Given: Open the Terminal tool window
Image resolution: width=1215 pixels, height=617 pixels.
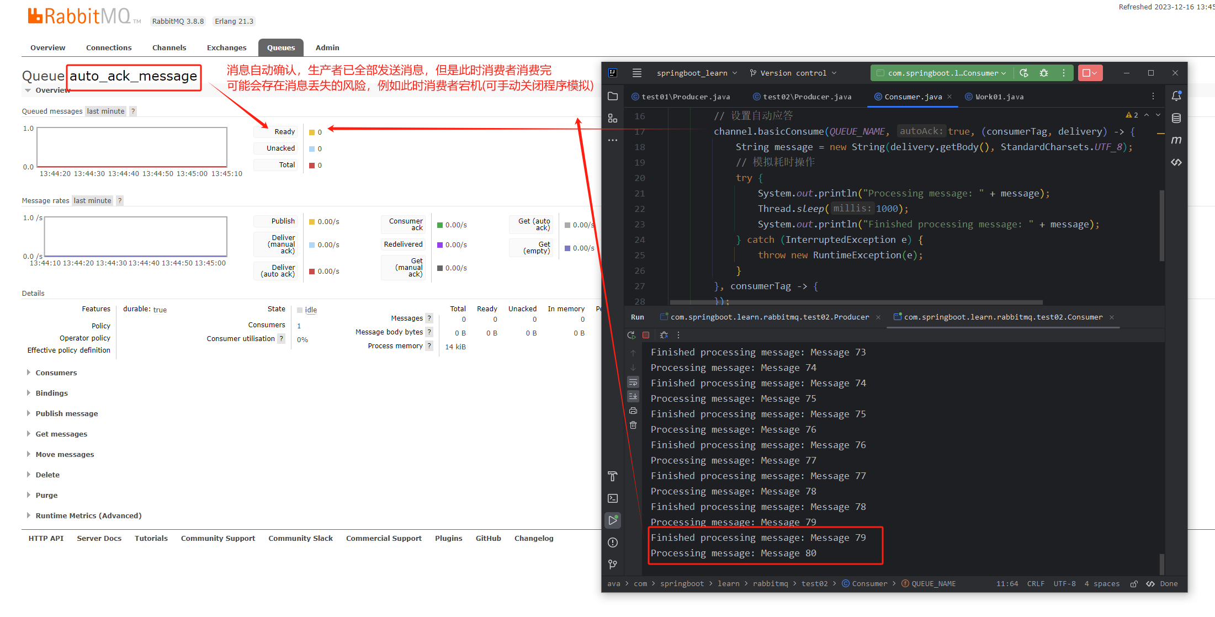Looking at the screenshot, I should click(x=613, y=498).
